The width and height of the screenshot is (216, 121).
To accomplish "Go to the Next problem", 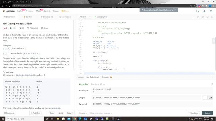I will coord(70,113).
